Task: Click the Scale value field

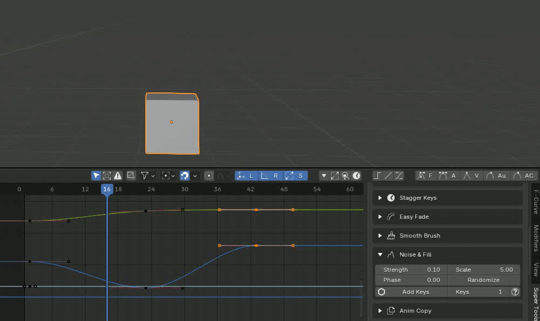Action: [484, 270]
